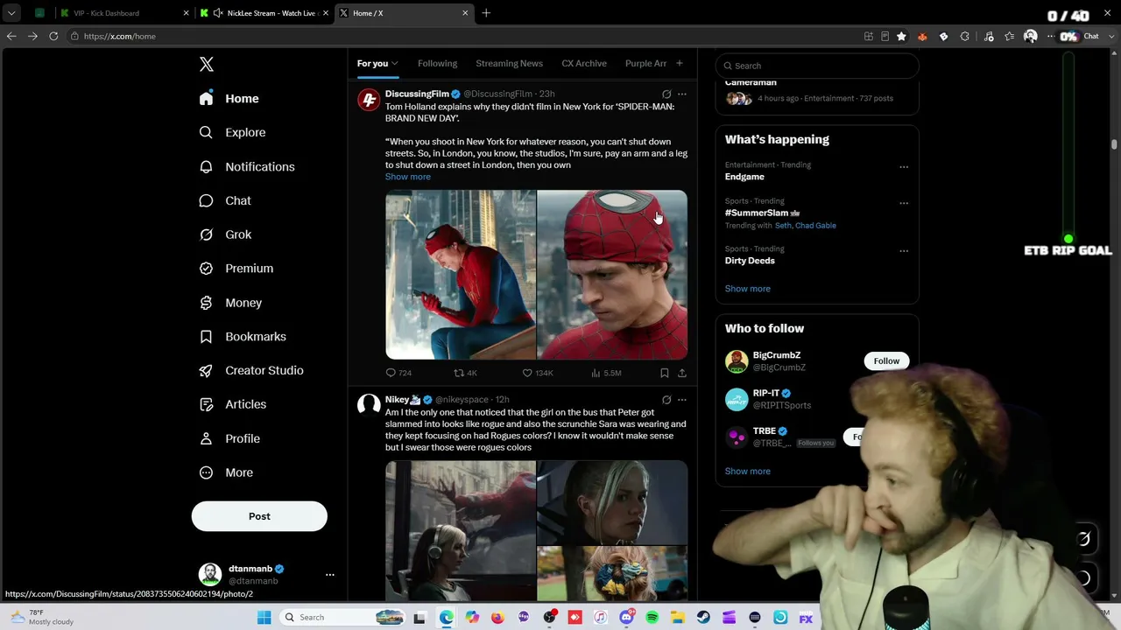This screenshot has width=1121, height=630.
Task: Open more options on Nikey's post
Action: (682, 400)
